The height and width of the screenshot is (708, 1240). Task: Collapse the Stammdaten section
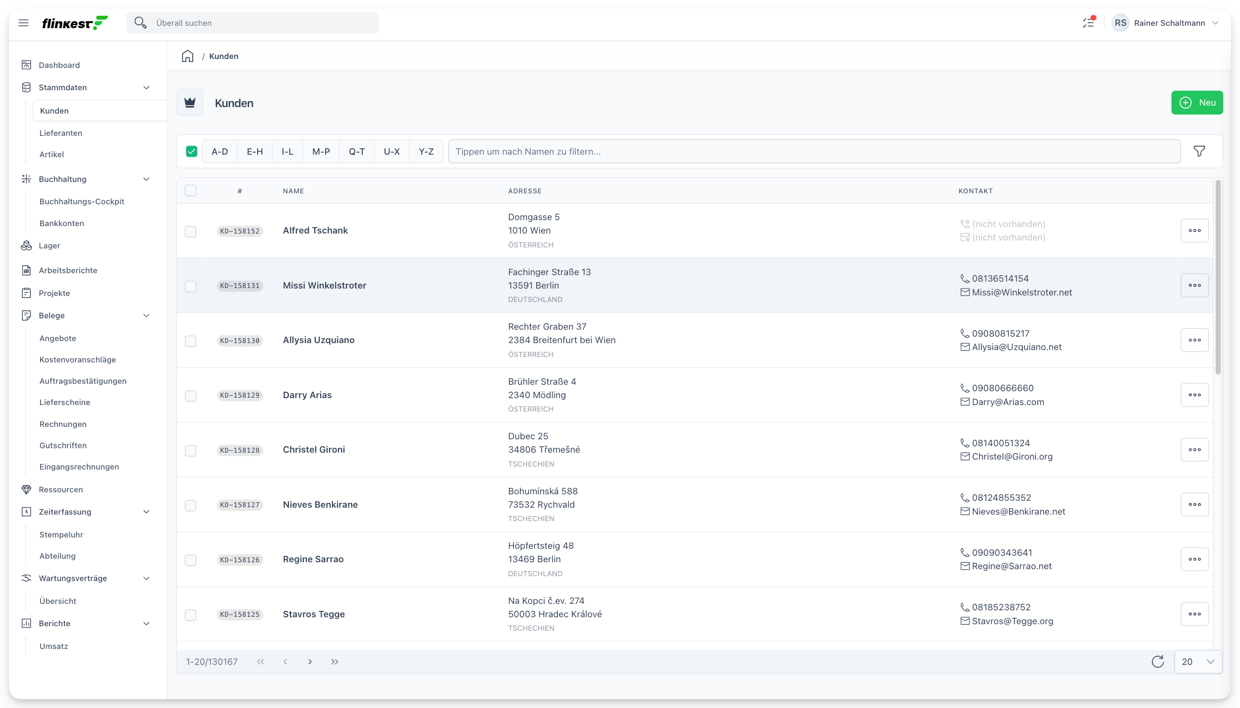146,87
